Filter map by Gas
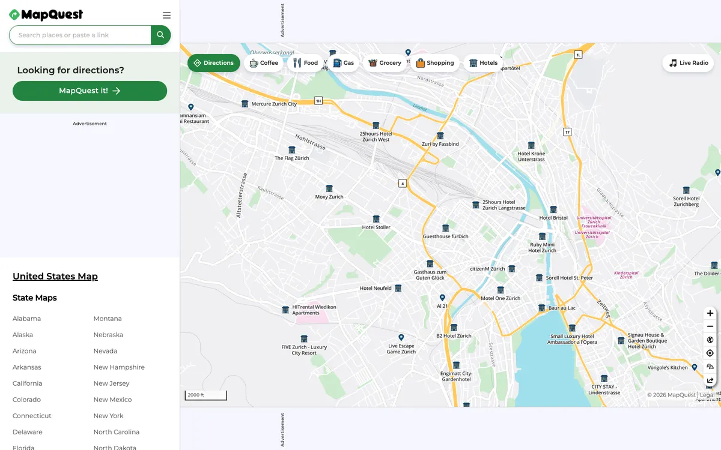 coord(343,63)
